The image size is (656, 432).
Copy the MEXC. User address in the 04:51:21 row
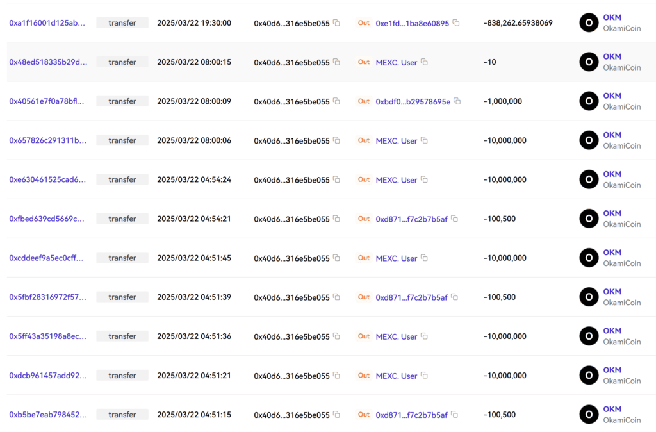click(x=424, y=376)
